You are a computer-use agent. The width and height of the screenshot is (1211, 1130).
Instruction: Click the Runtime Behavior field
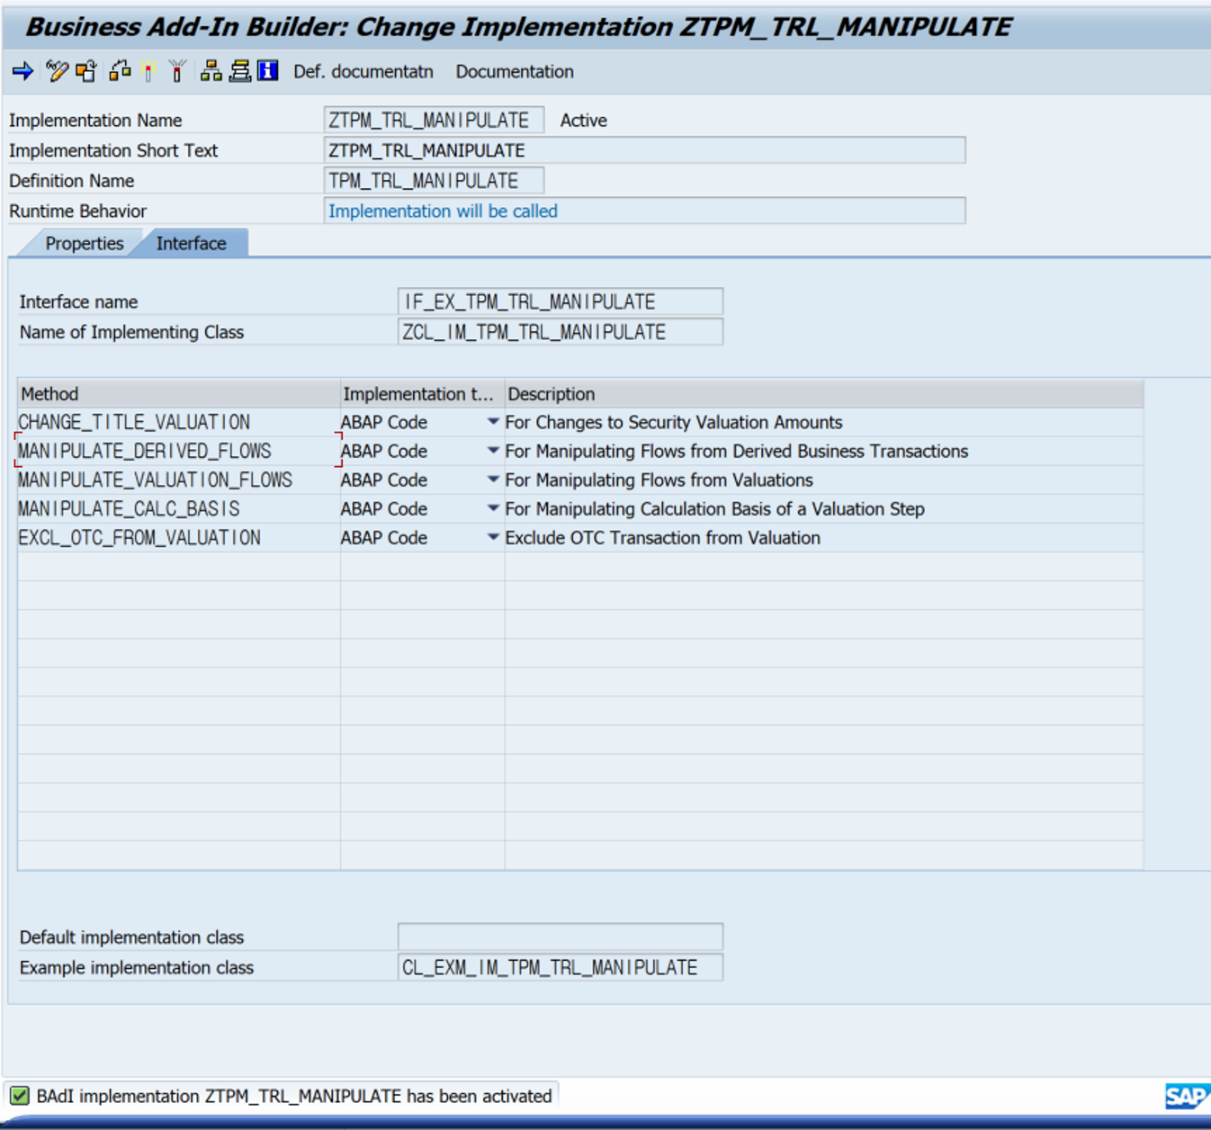(644, 211)
